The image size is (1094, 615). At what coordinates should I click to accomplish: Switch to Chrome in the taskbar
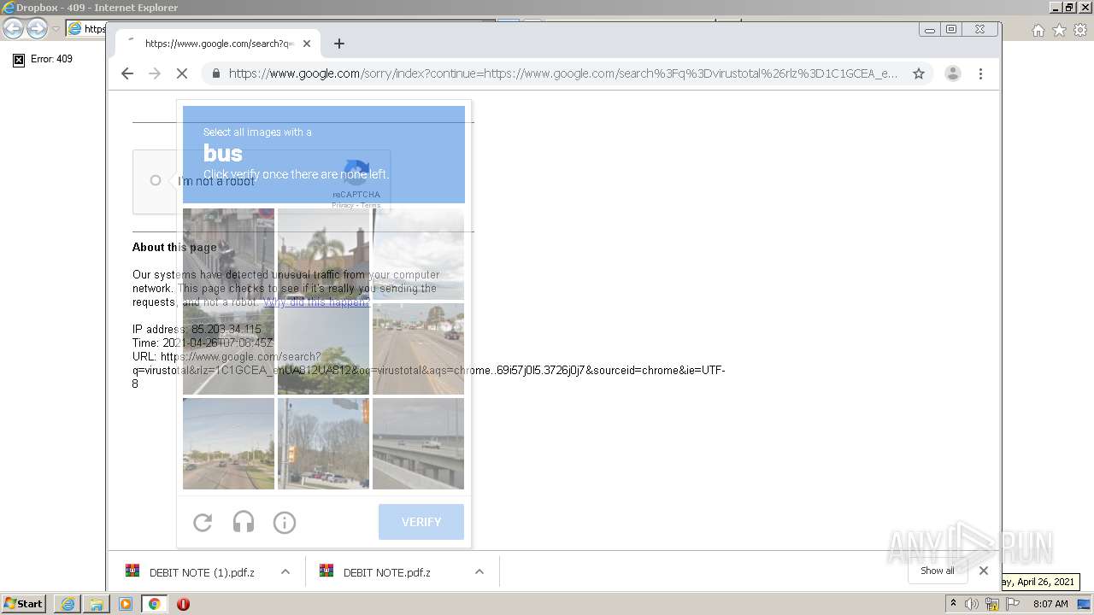[x=155, y=604]
